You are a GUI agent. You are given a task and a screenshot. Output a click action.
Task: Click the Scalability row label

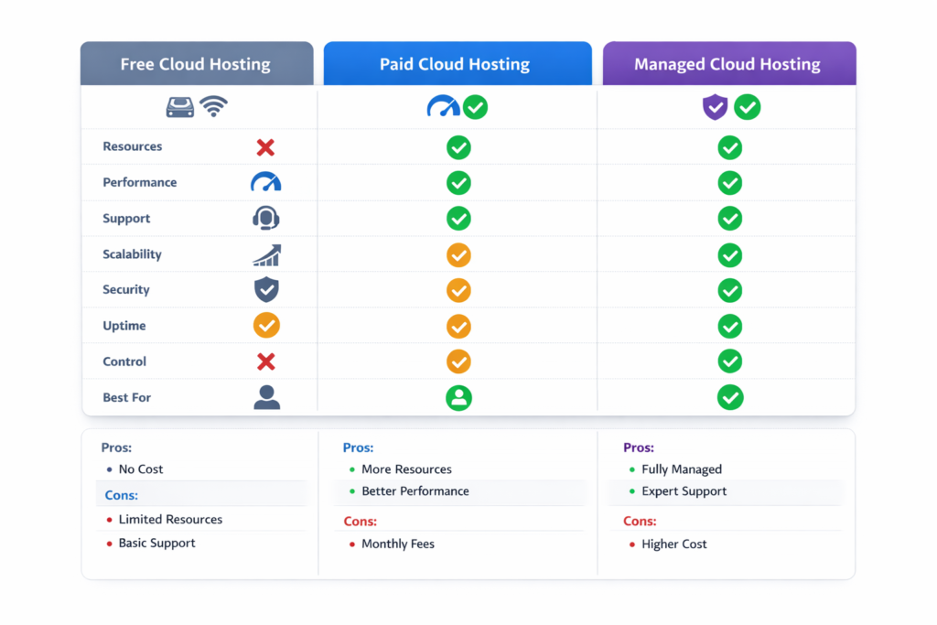132,254
